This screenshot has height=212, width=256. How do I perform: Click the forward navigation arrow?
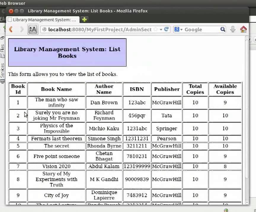click(21, 30)
